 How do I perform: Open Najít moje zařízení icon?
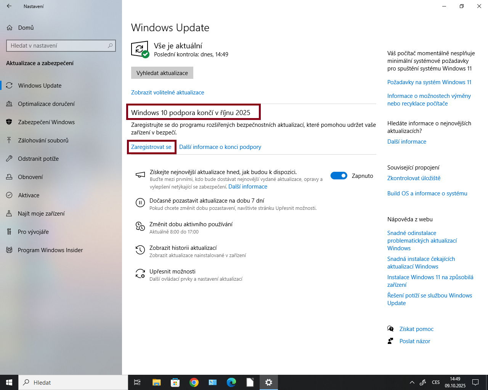[x=9, y=214]
